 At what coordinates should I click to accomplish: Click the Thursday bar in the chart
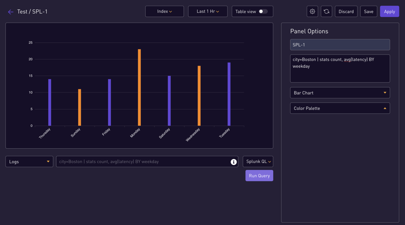click(50, 103)
